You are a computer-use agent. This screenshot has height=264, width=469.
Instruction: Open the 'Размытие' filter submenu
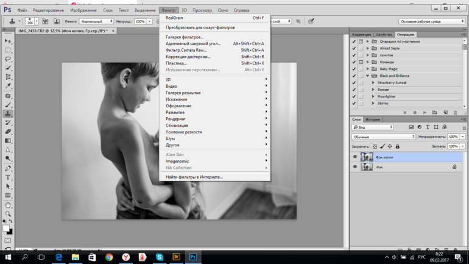click(x=175, y=112)
